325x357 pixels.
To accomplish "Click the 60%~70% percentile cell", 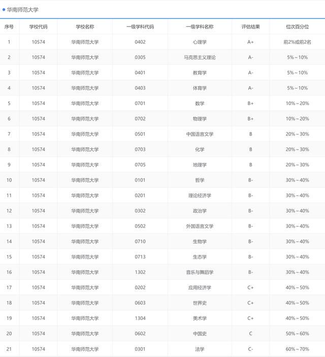I will 297,349.
